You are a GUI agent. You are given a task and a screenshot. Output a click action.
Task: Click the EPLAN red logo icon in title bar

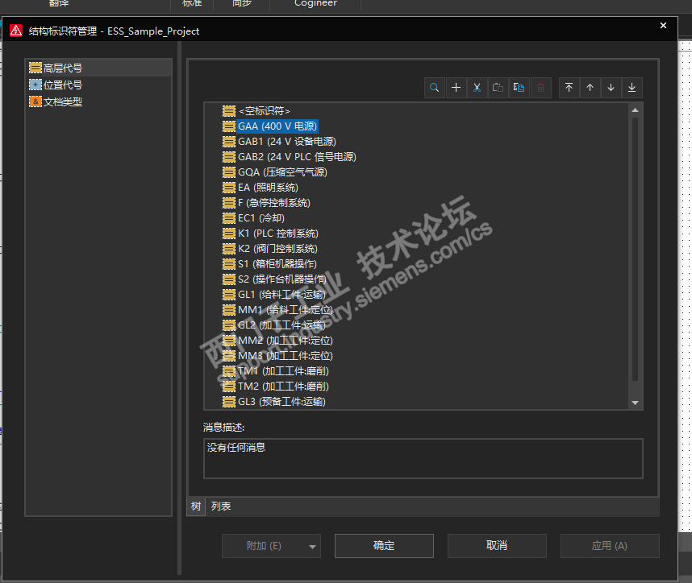pyautogui.click(x=16, y=31)
